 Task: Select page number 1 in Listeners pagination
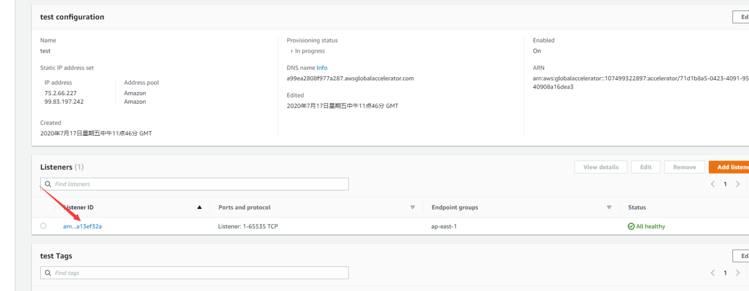pos(725,184)
